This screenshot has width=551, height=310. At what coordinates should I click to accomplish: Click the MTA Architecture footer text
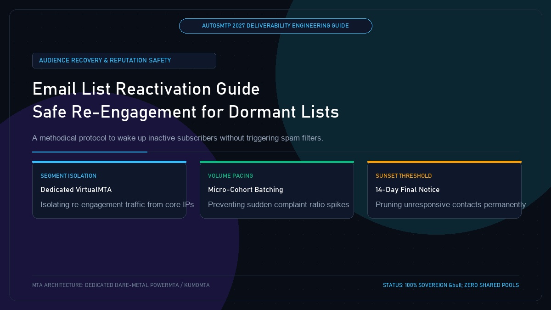(x=121, y=285)
